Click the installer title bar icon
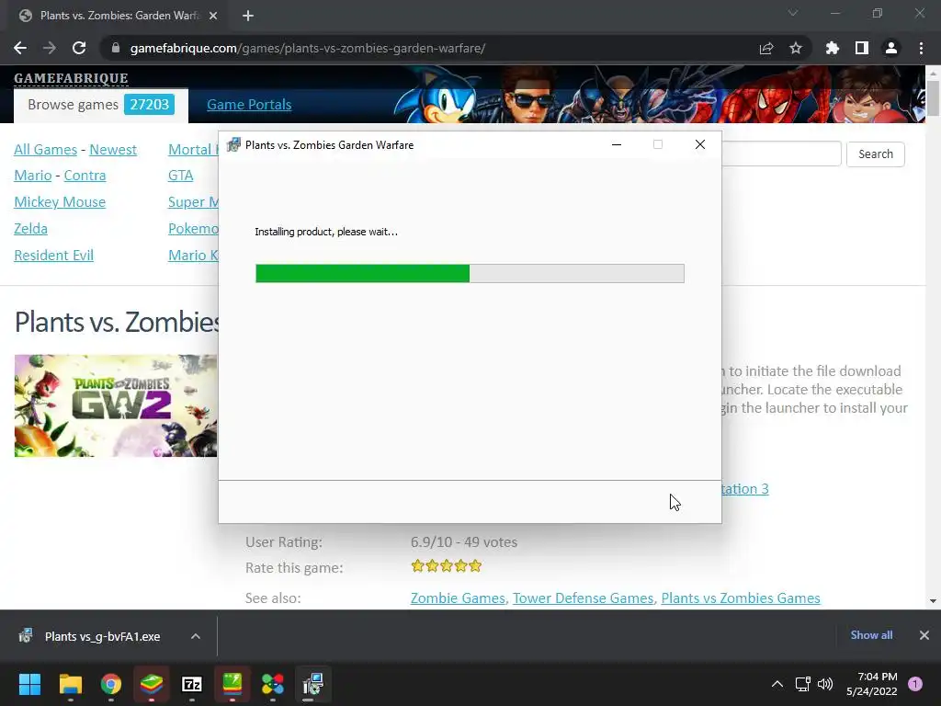Image resolution: width=941 pixels, height=706 pixels. pos(233,144)
